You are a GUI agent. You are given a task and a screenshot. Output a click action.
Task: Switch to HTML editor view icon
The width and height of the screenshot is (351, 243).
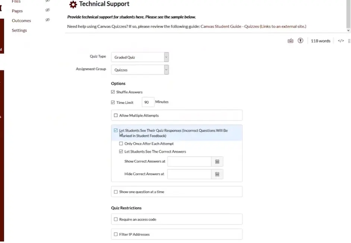click(341, 41)
